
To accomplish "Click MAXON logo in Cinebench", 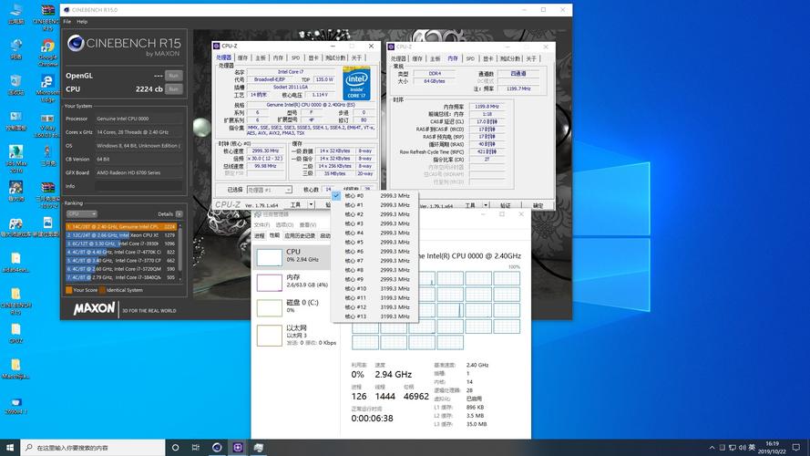I will [94, 309].
